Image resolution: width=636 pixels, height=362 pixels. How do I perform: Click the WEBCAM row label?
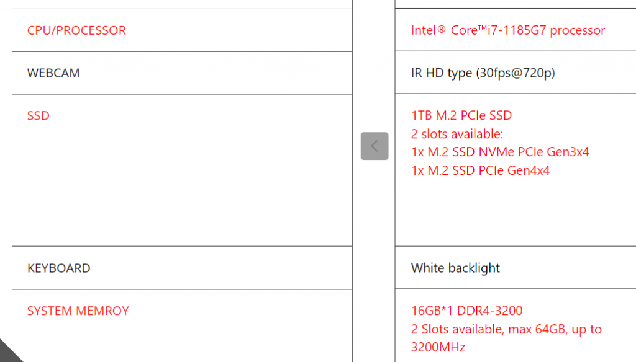53,73
